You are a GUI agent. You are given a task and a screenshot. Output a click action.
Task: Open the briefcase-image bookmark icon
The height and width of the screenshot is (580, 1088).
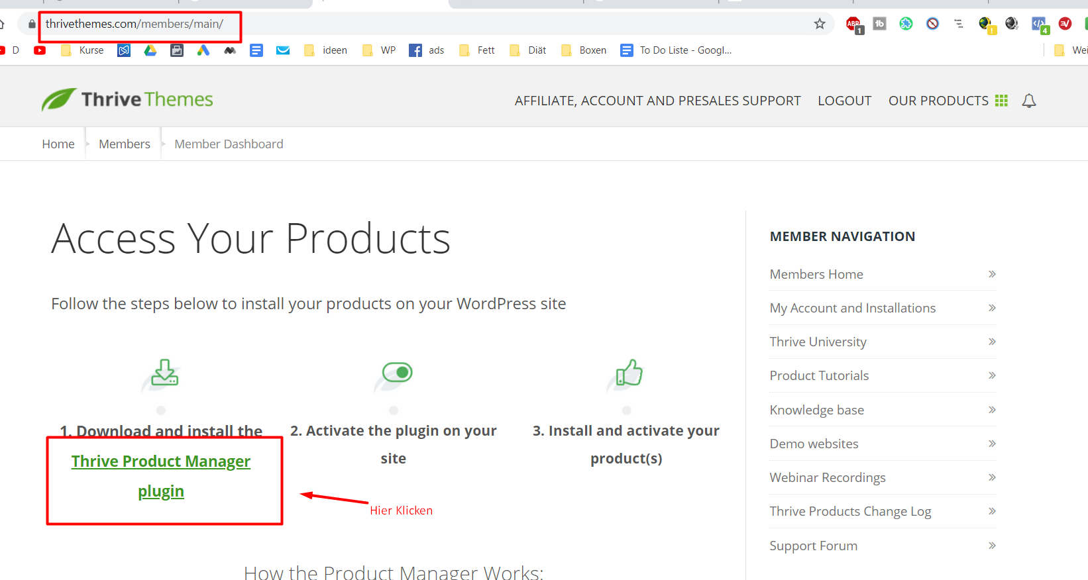tap(177, 50)
